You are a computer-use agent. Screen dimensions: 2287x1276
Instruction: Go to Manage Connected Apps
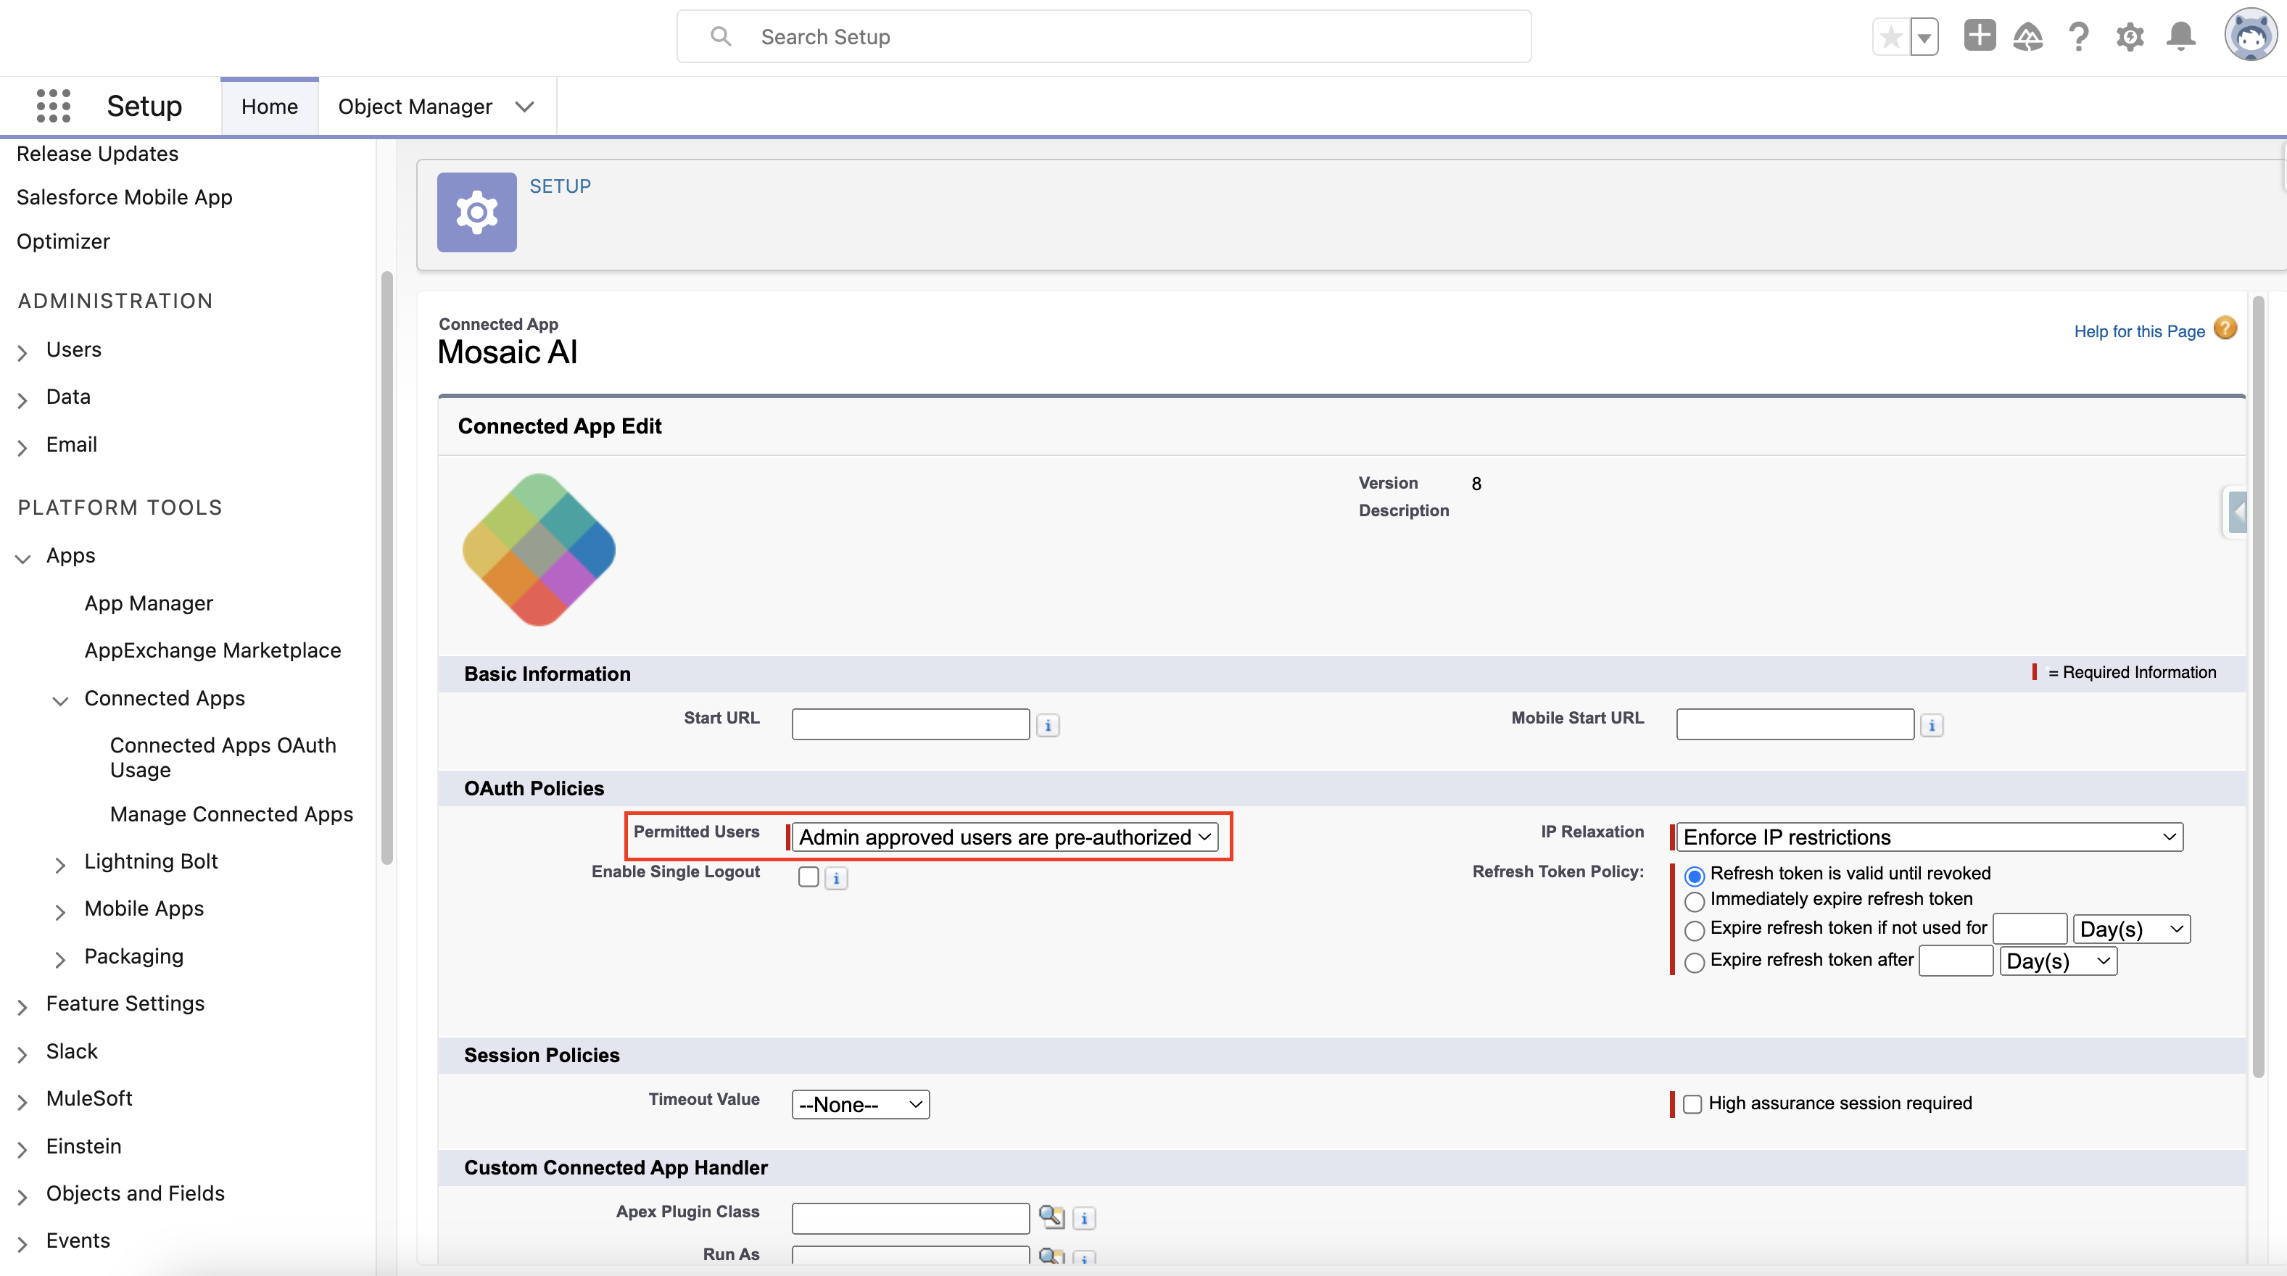[x=231, y=813]
